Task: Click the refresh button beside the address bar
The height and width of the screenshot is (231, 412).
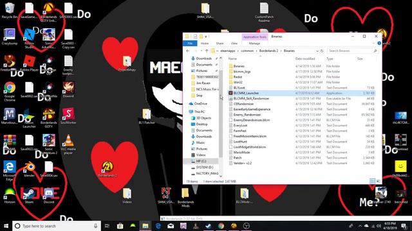Action: pos(322,51)
